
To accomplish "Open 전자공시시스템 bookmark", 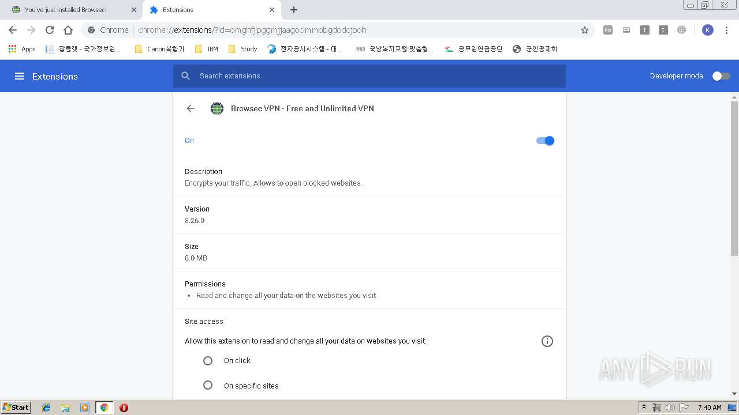I will pyautogui.click(x=305, y=49).
